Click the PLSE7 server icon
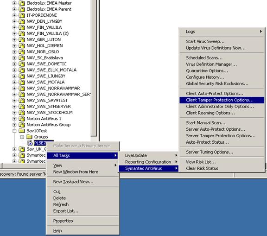 tap(30, 143)
